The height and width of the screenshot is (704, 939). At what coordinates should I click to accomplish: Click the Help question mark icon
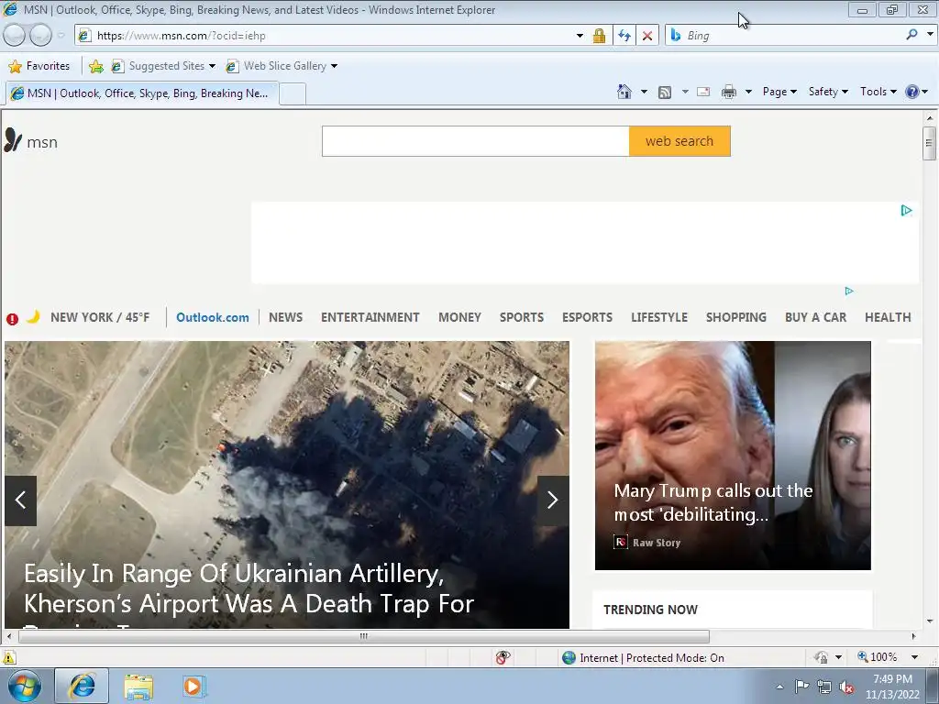coord(912,92)
